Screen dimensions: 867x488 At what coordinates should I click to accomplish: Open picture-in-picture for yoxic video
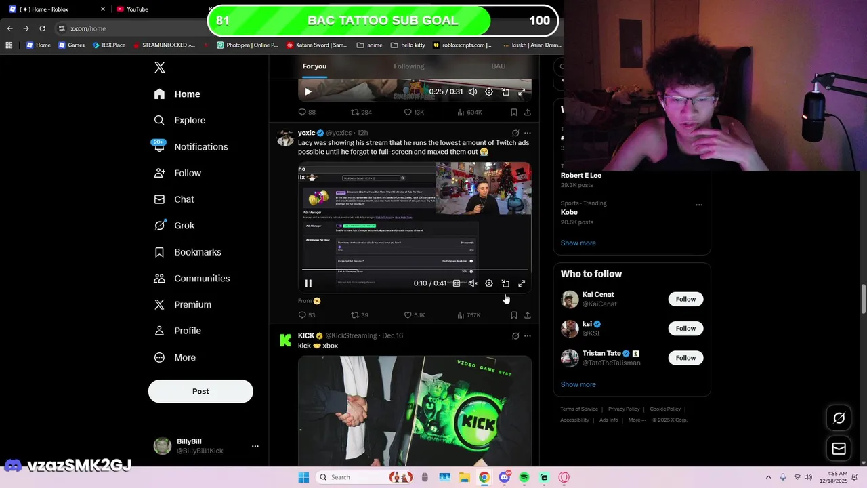click(505, 283)
